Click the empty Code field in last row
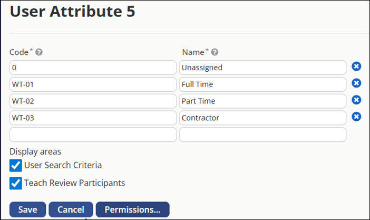Image resolution: width=370 pixels, height=220 pixels. [x=93, y=135]
